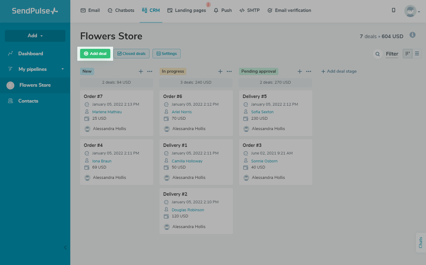Click the green Add deal button
The height and width of the screenshot is (265, 426).
(95, 54)
